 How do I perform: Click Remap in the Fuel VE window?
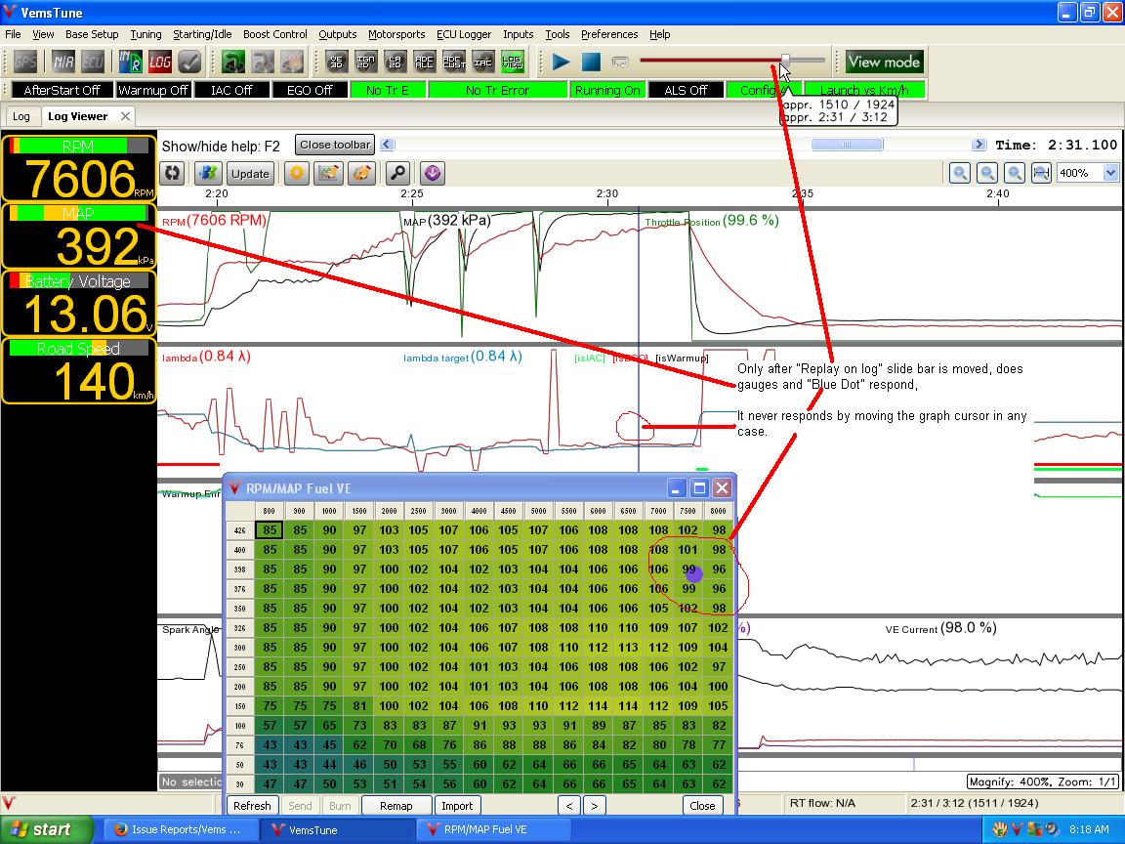click(396, 806)
